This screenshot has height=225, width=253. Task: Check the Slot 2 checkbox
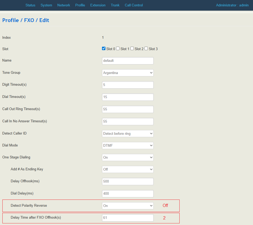[132, 49]
